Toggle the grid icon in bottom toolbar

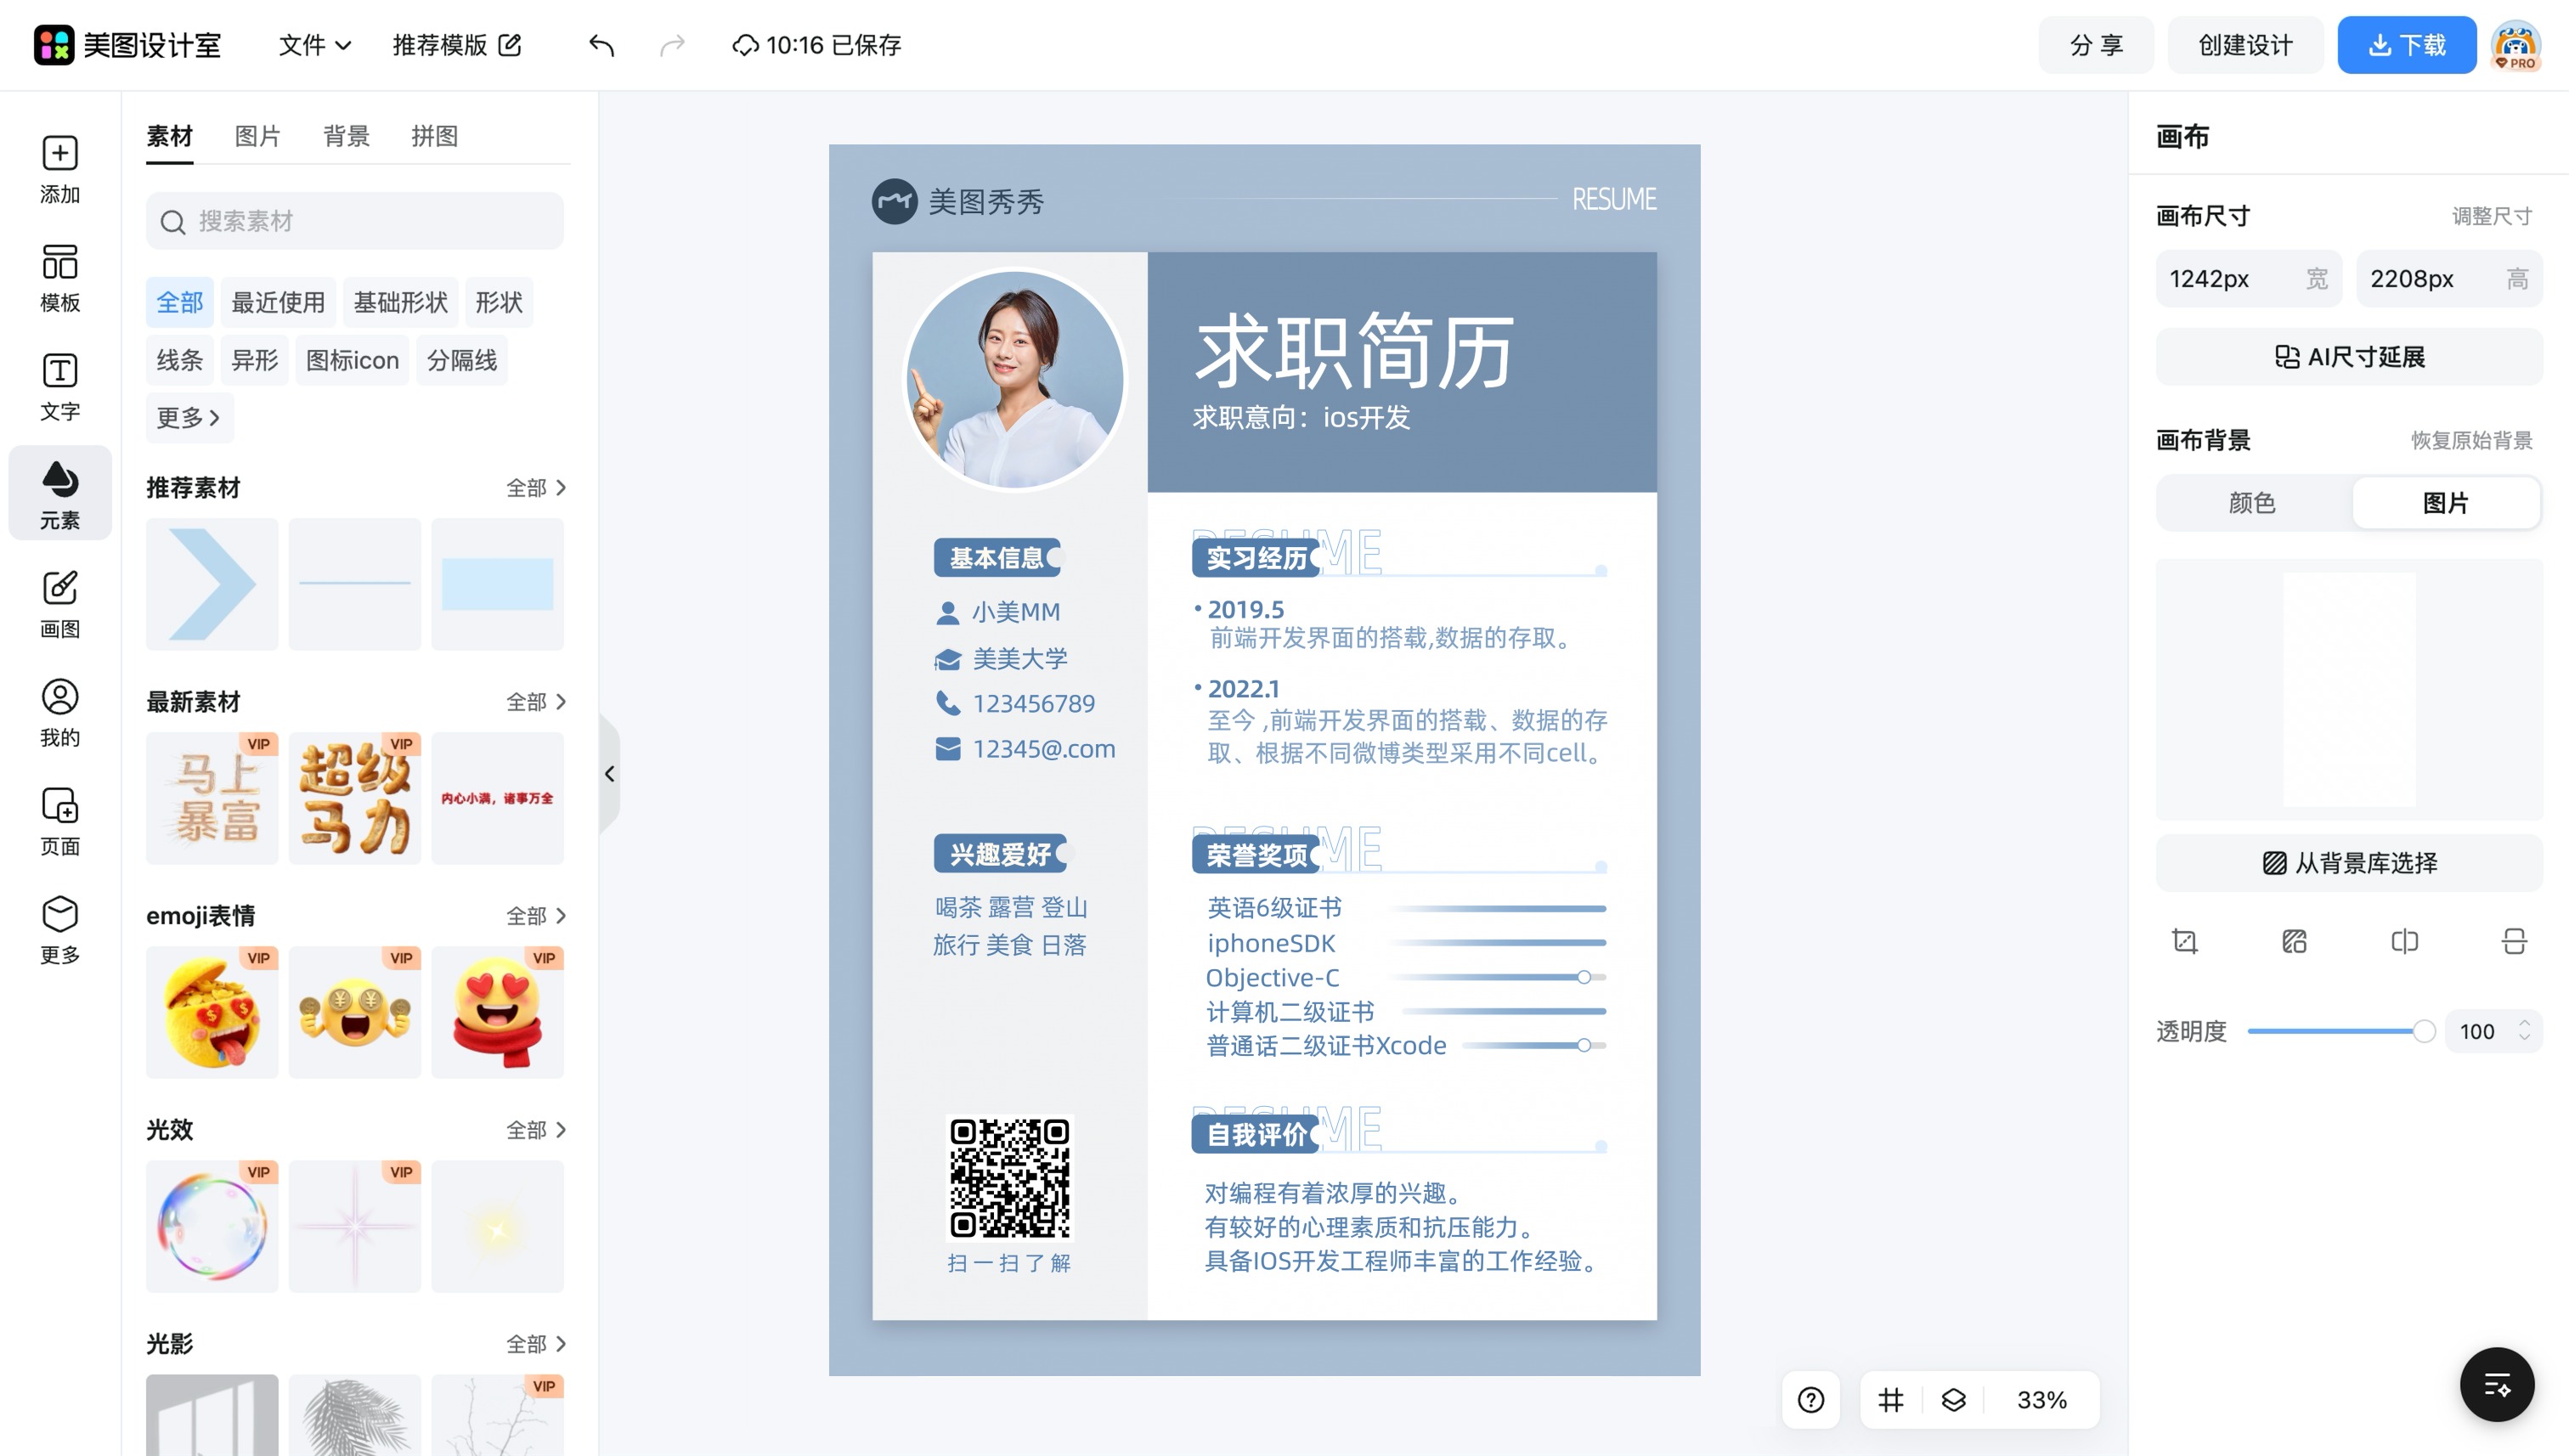tap(1890, 1400)
